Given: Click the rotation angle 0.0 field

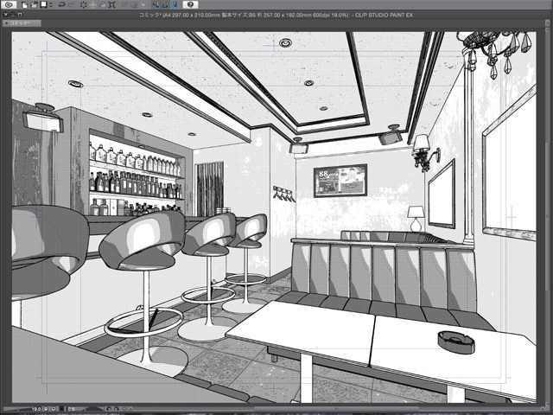Looking at the screenshot, I should coord(71,409).
